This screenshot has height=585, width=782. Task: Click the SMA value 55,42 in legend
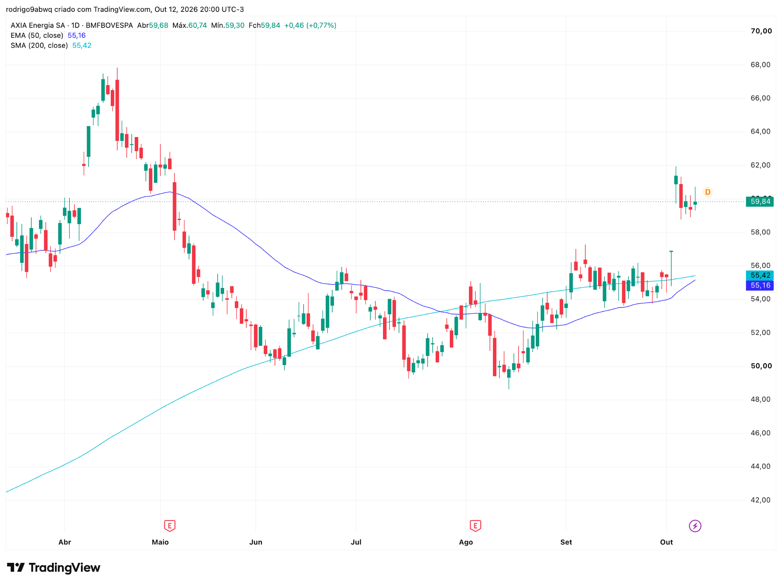[x=82, y=45]
